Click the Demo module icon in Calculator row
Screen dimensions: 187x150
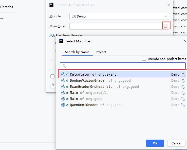coord(182,75)
